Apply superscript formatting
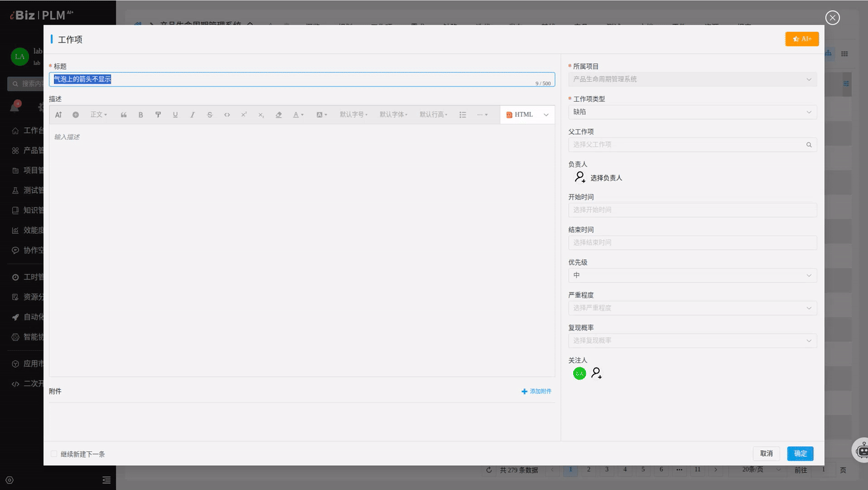This screenshot has height=490, width=868. (244, 115)
